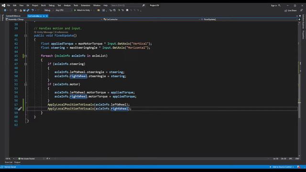The image size is (306, 172).
Task: Click the Undo toolbar icon
Action: point(33,11)
